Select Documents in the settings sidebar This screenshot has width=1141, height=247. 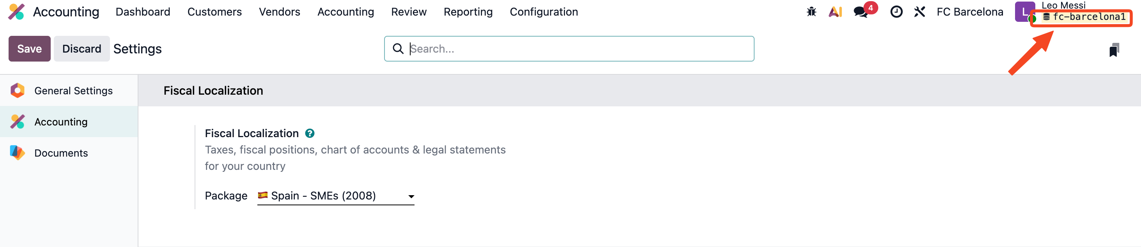[x=61, y=153]
